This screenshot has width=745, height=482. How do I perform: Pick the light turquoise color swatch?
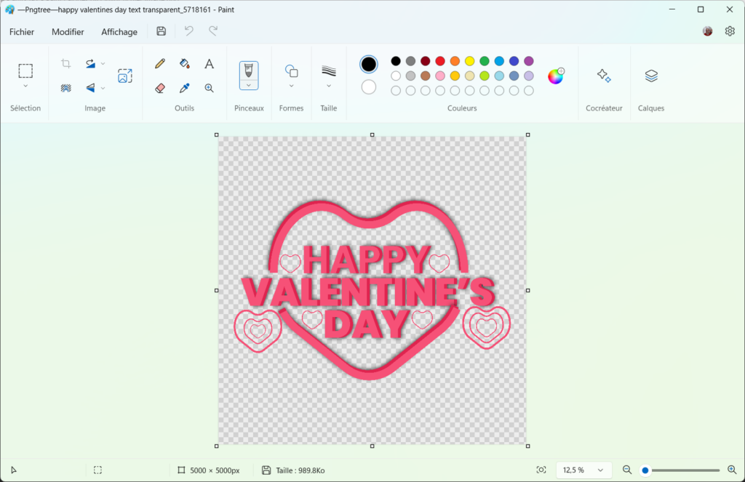(499, 76)
